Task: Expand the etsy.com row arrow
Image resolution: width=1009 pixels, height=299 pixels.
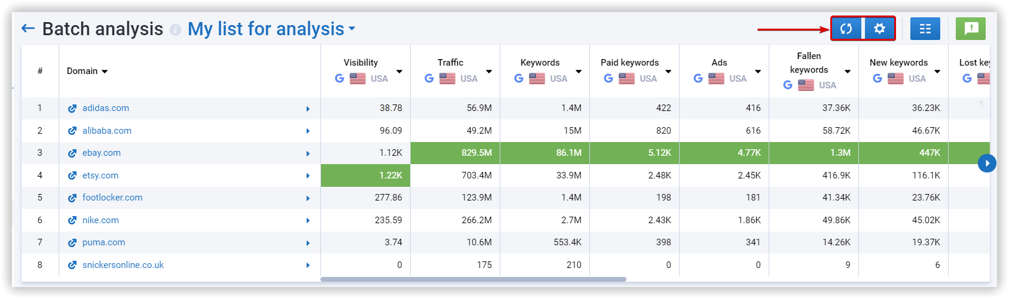Action: 308,176
